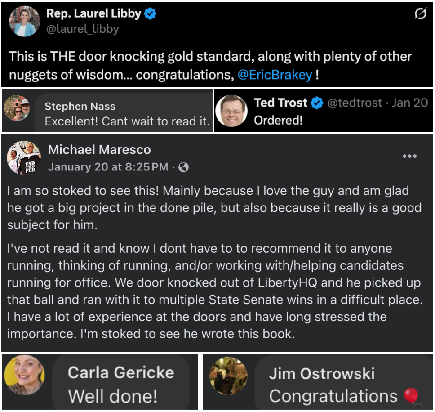This screenshot has height=412, width=435.
Task: Open Laurel Libby's profile picture
Action: [x=24, y=21]
